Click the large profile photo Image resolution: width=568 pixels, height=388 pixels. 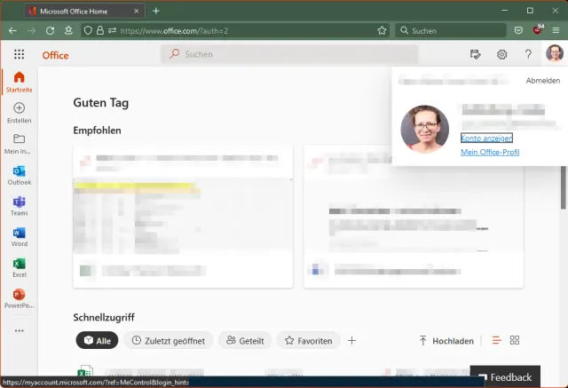[x=424, y=129]
